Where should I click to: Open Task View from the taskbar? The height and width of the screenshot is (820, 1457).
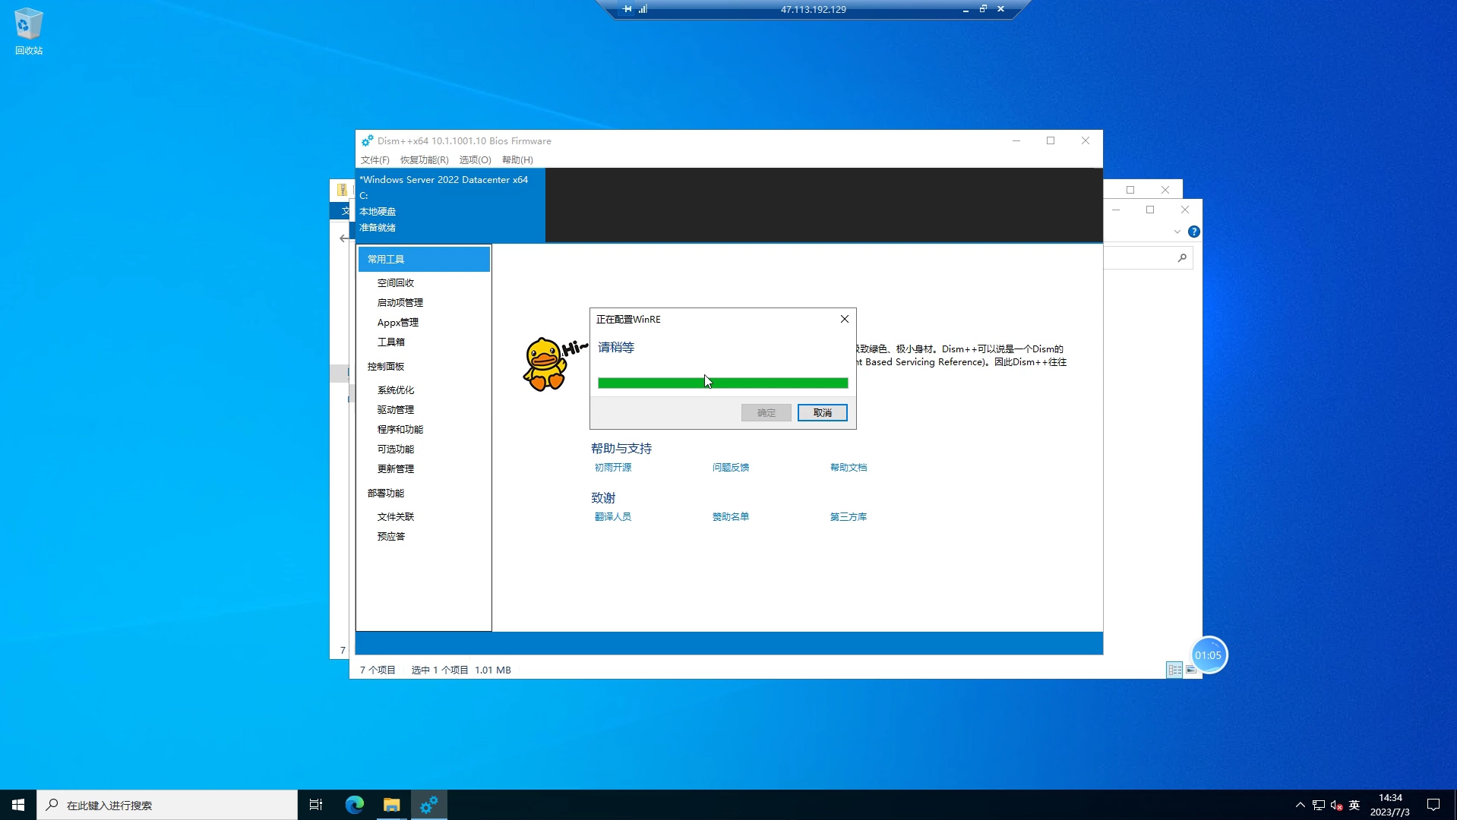pos(316,805)
